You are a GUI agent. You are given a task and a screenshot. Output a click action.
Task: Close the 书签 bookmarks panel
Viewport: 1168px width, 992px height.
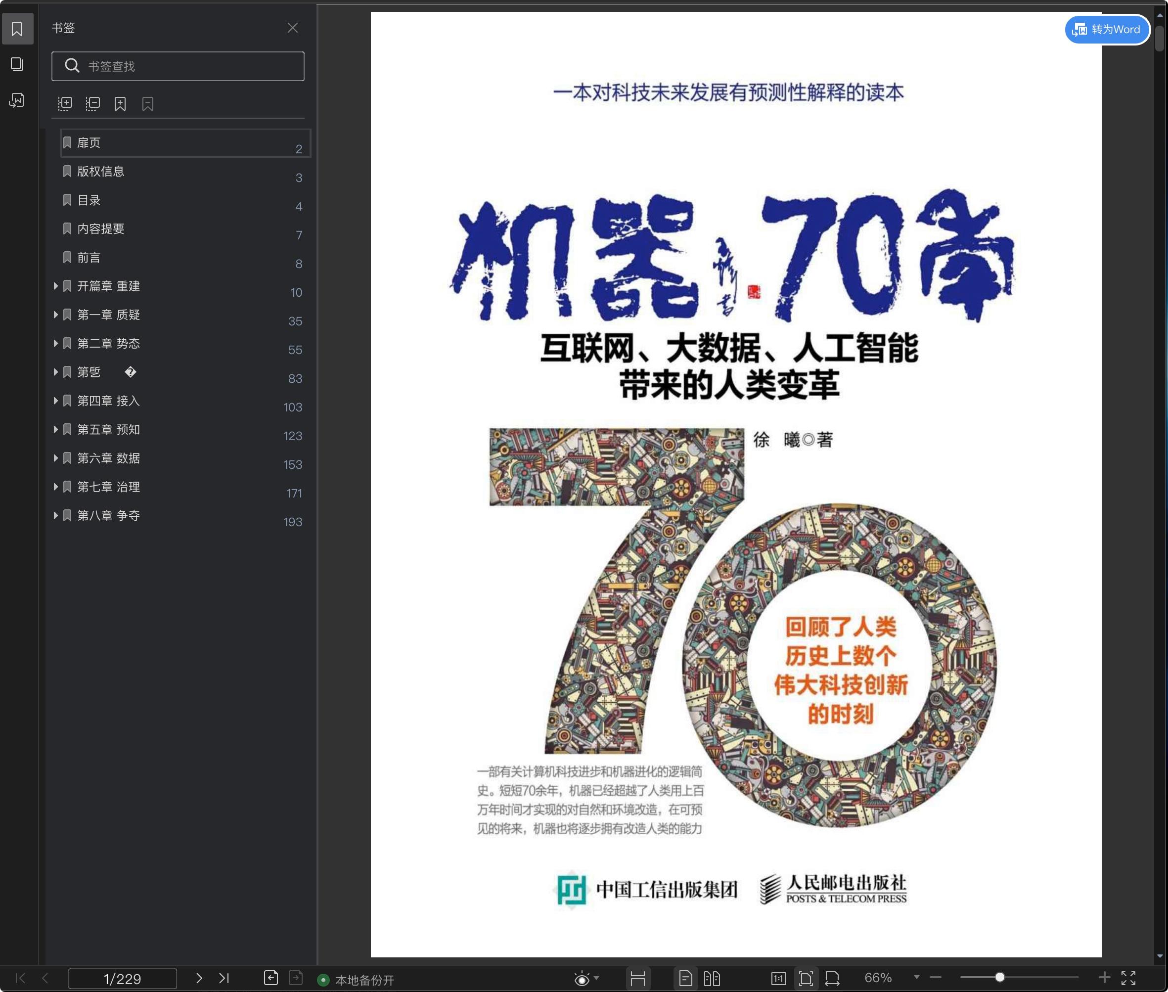[x=292, y=28]
